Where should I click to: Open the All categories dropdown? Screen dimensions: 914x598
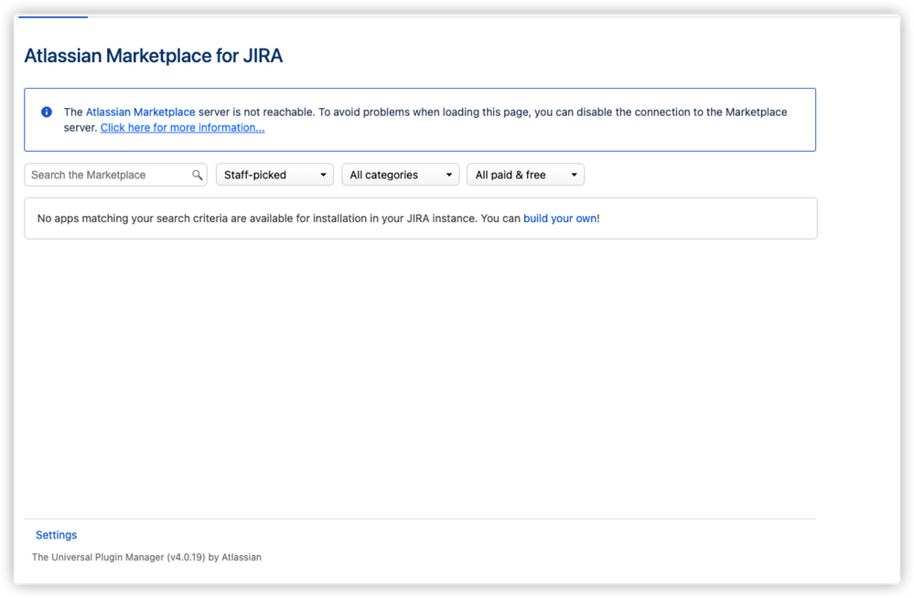click(x=401, y=175)
